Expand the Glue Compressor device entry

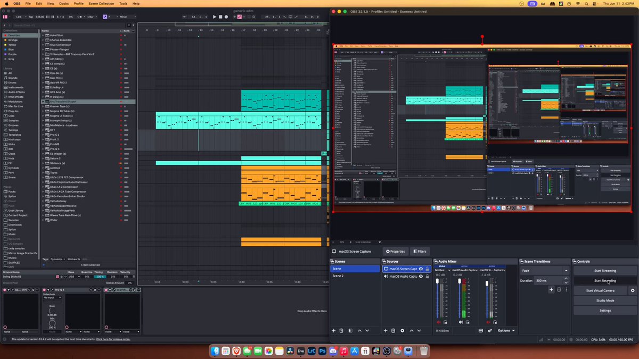pyautogui.click(x=43, y=45)
